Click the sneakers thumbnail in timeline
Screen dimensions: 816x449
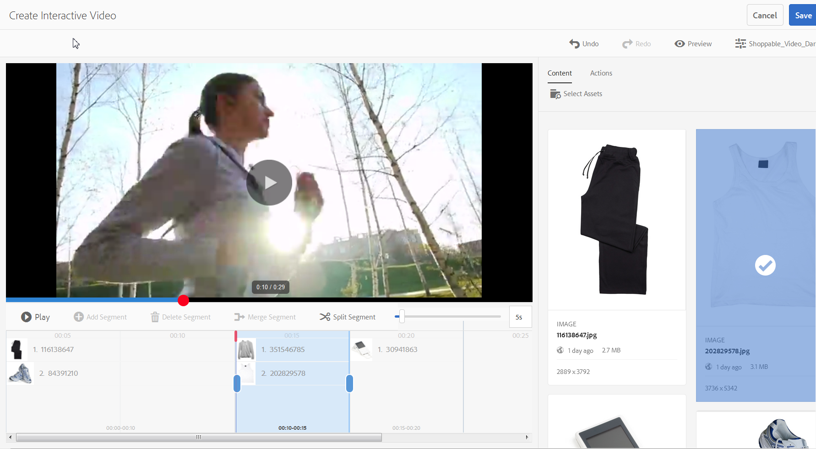click(20, 373)
